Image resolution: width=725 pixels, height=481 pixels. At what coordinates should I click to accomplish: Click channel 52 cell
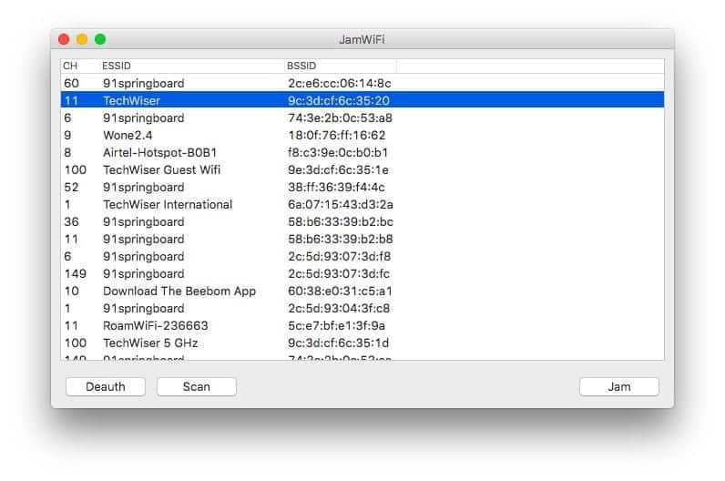click(71, 188)
